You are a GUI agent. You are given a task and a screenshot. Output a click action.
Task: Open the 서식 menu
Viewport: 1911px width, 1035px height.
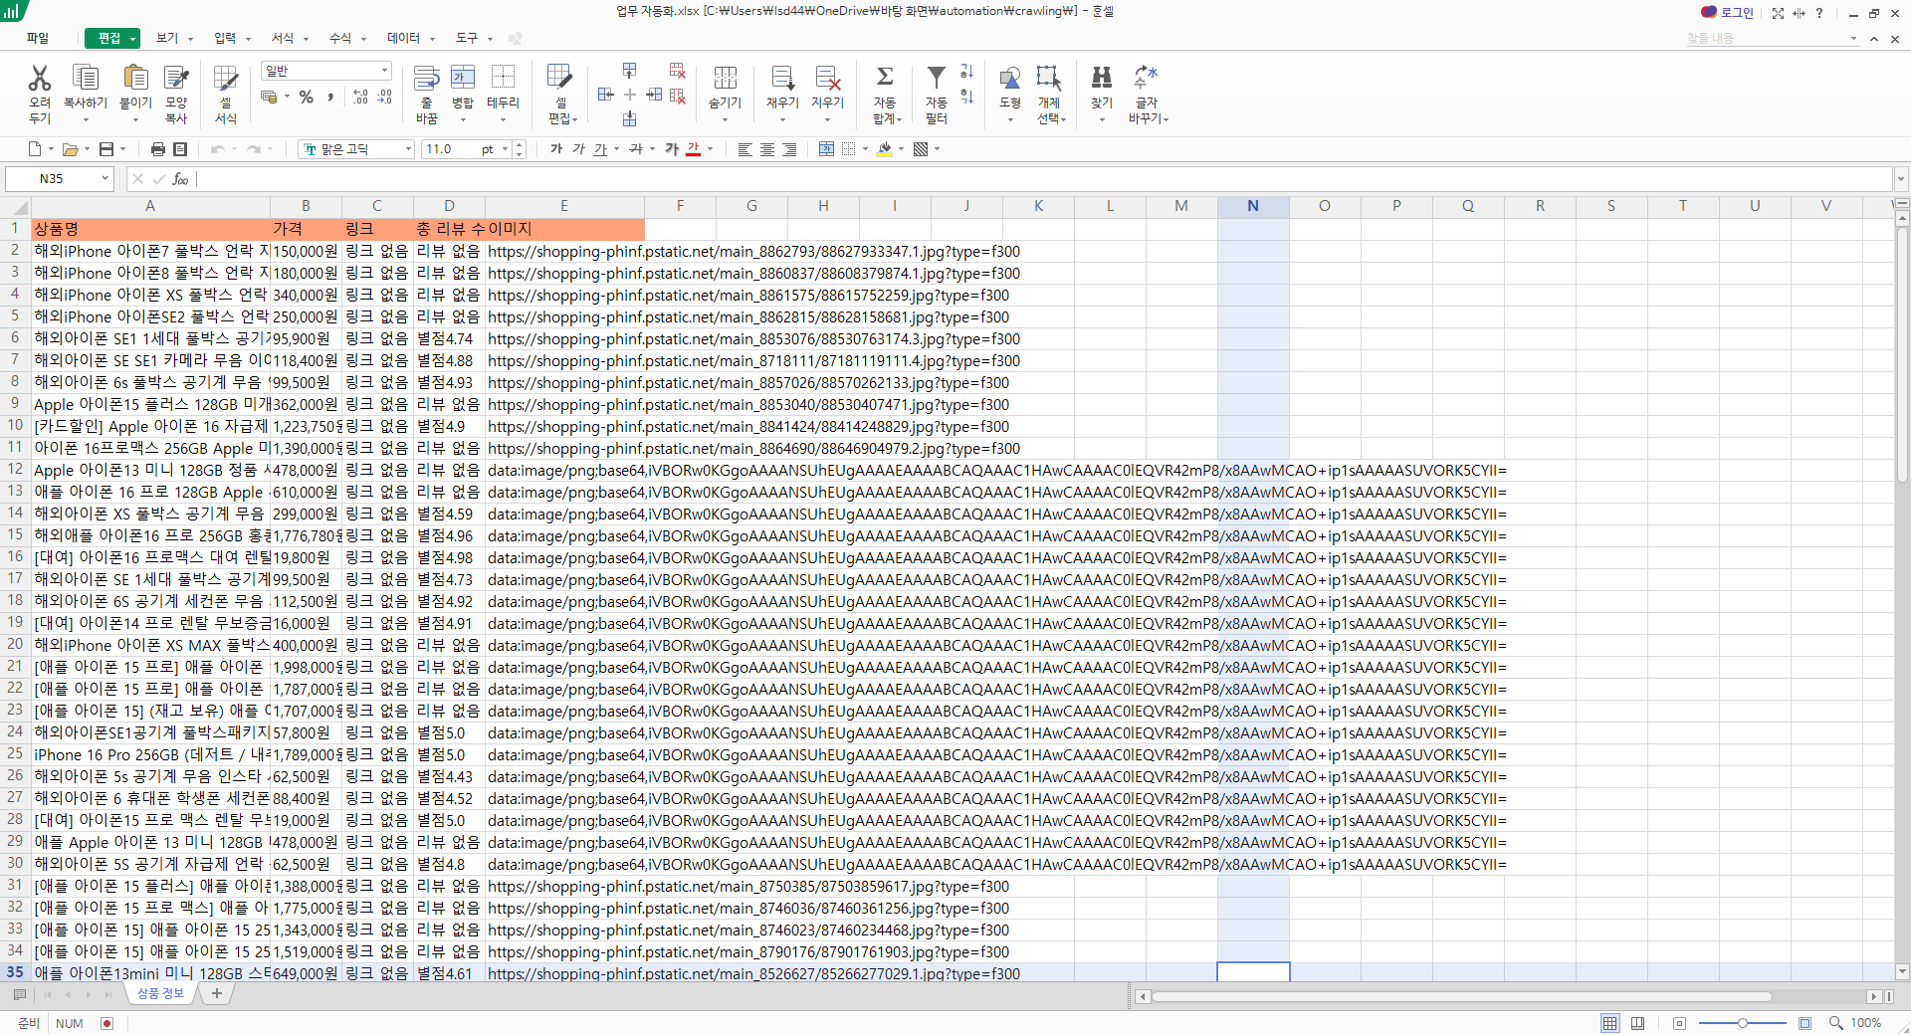point(283,38)
